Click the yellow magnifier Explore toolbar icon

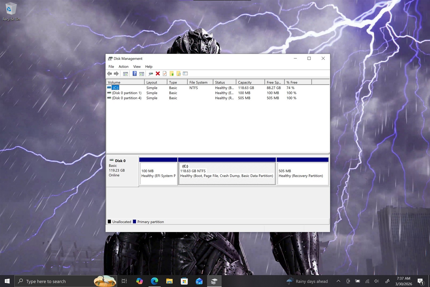tap(178, 74)
